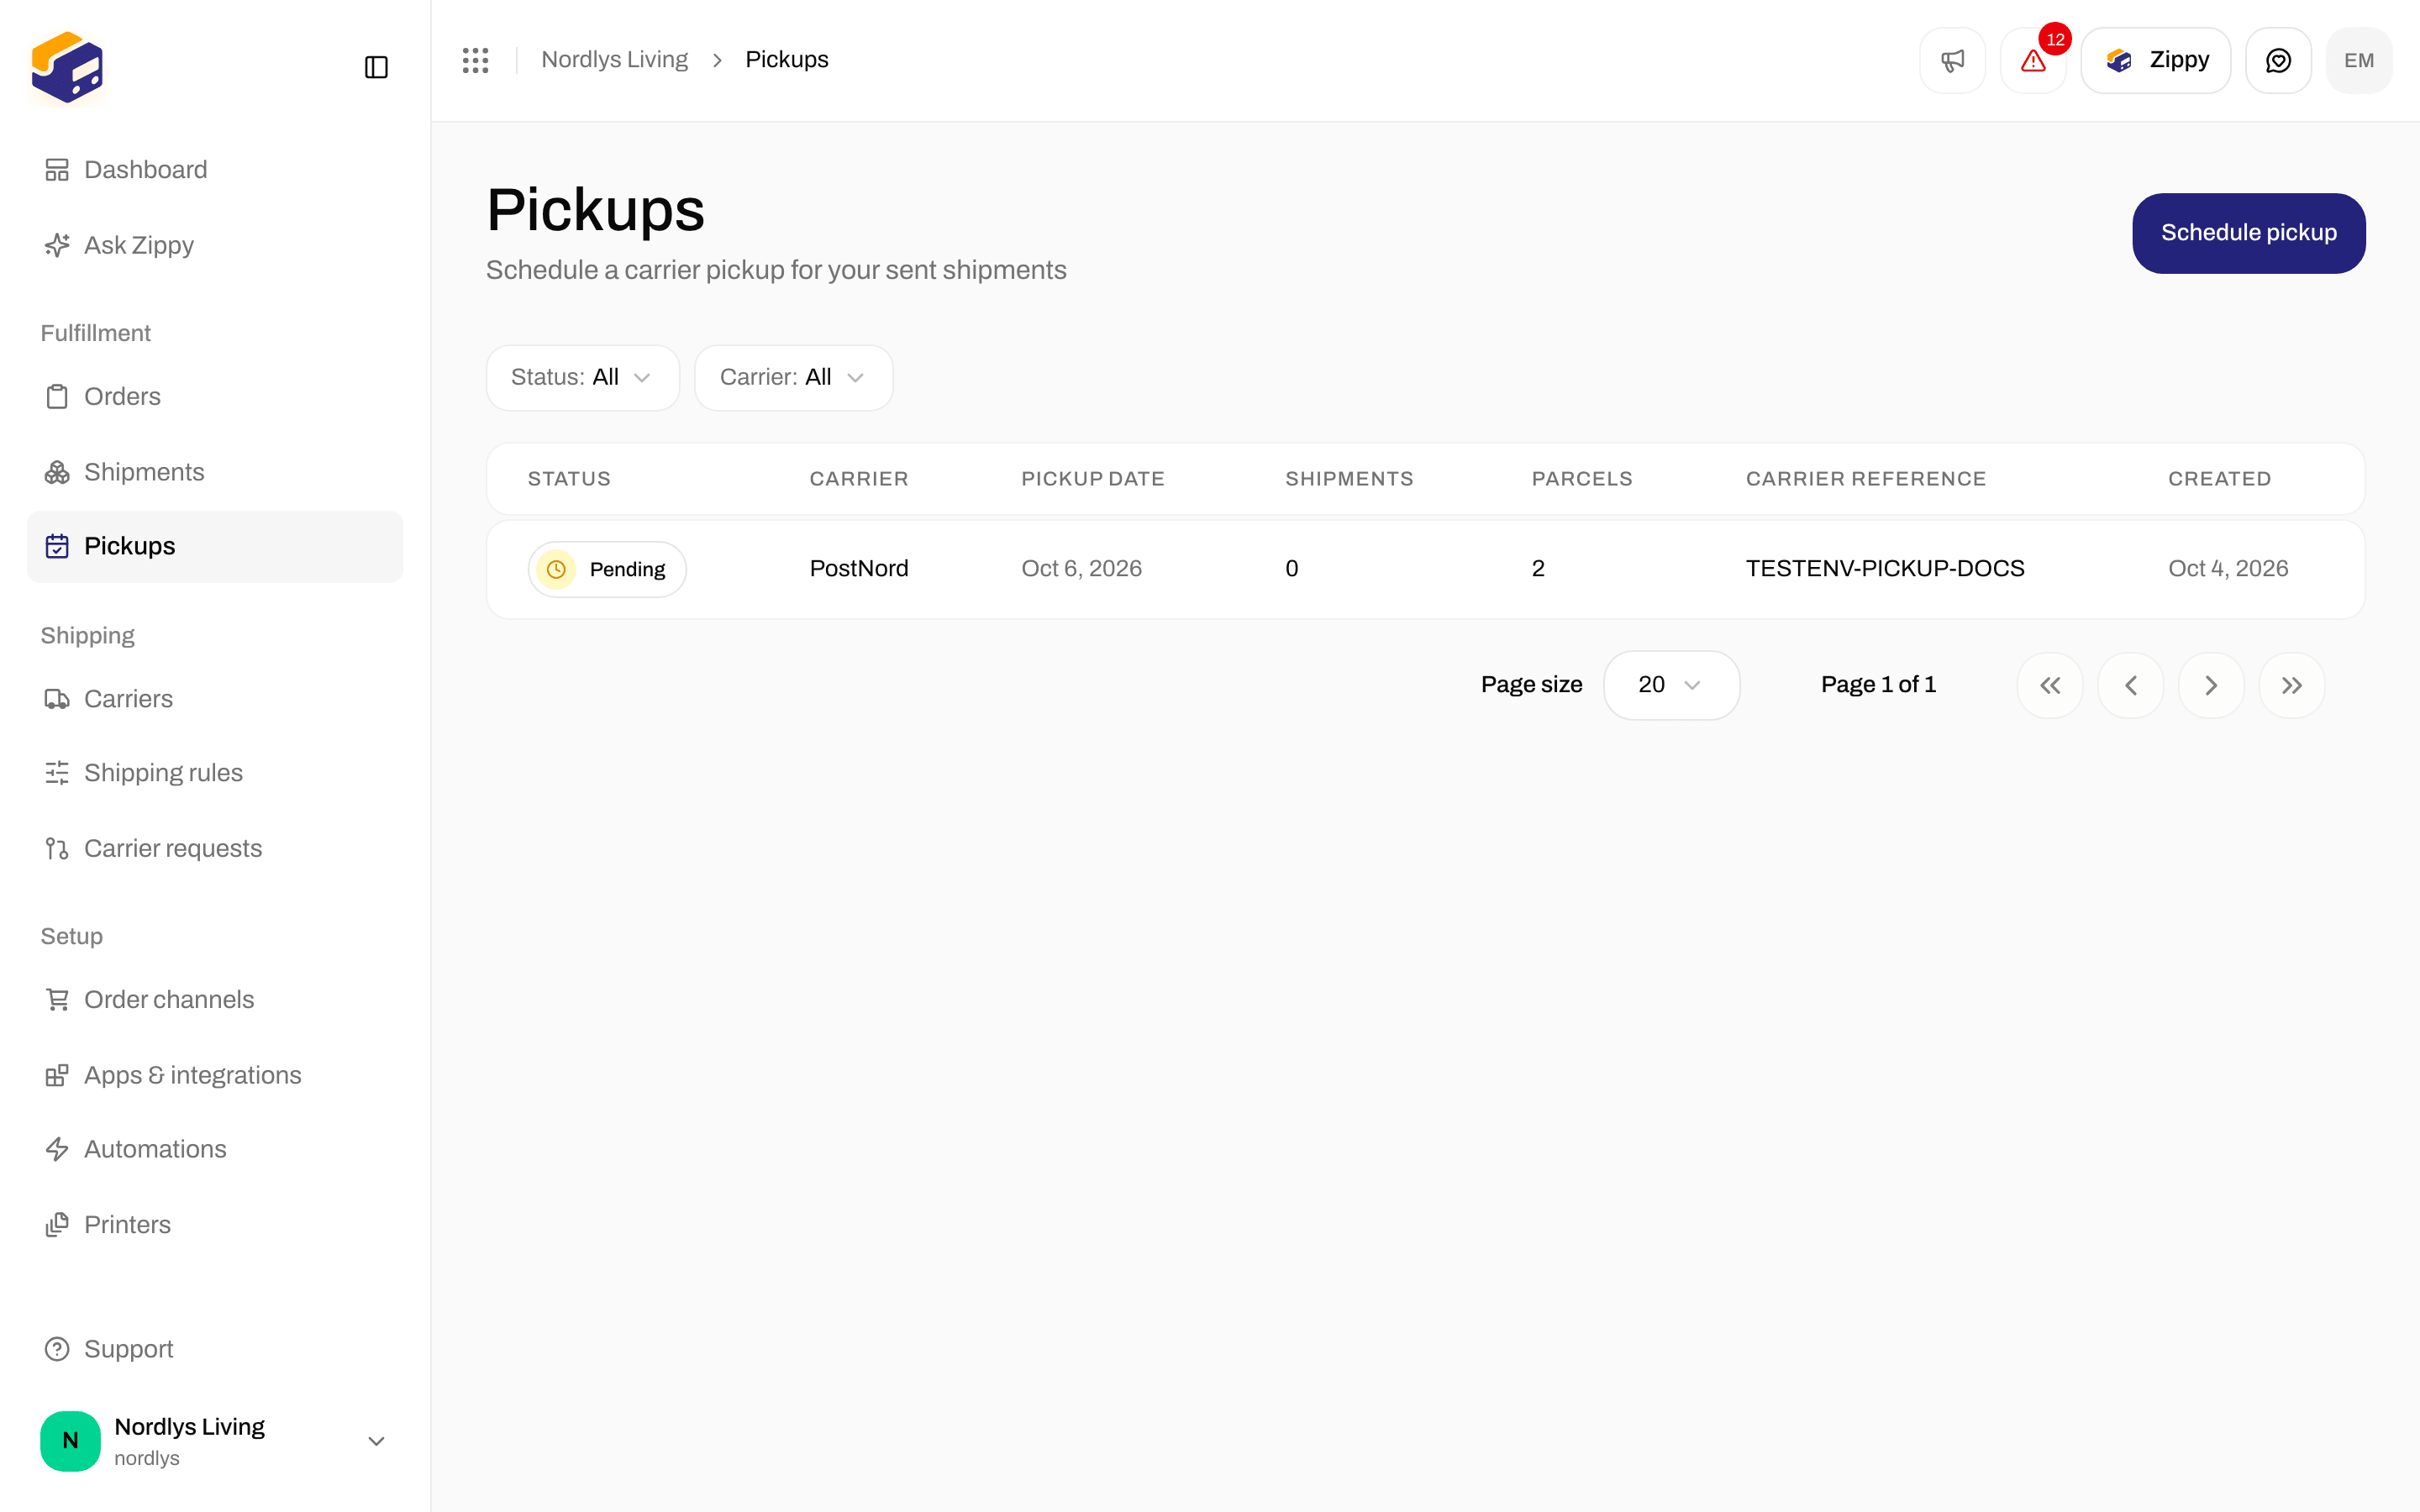Click the Pickups breadcrumb
Image resolution: width=2420 pixels, height=1512 pixels.
(787, 60)
